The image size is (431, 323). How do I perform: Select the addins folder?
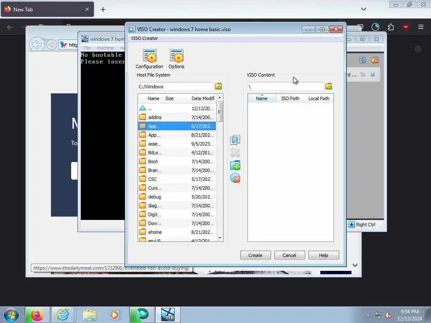click(x=177, y=117)
